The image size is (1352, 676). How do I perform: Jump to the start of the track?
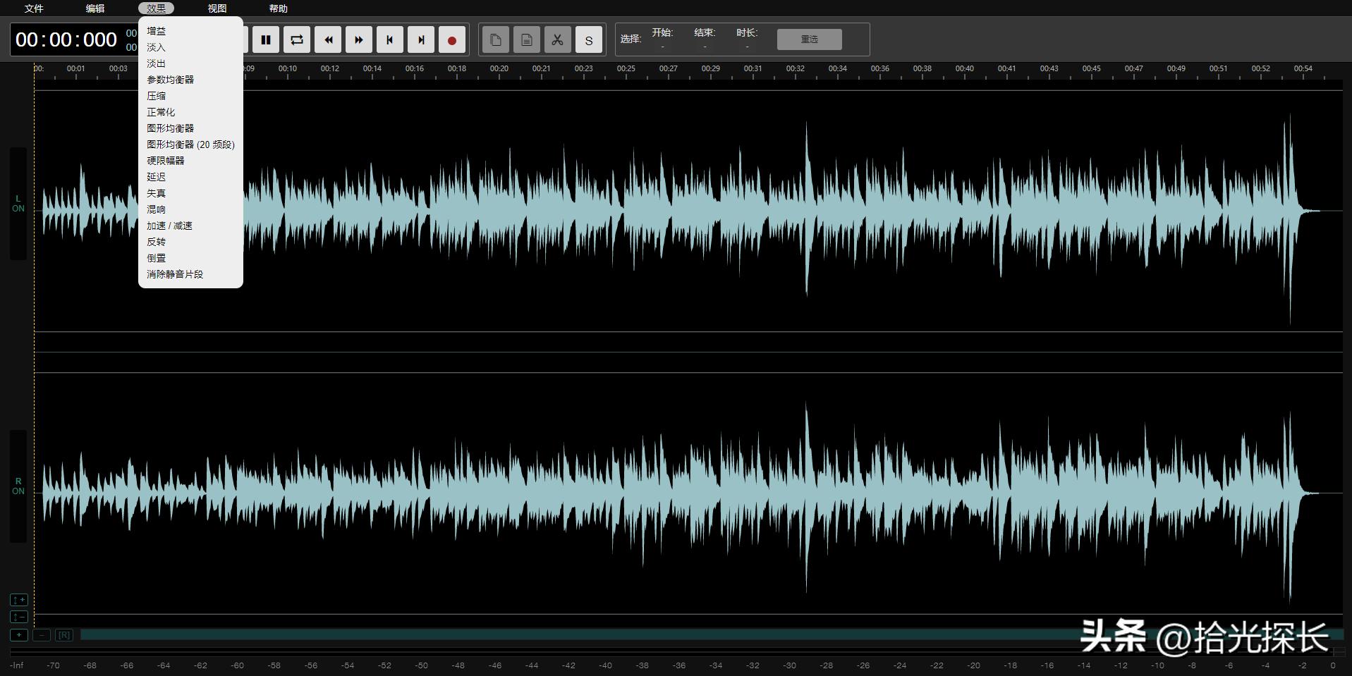coord(390,40)
